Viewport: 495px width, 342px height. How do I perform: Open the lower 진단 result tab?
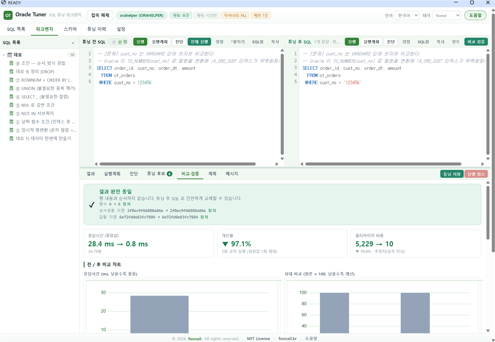134,174
